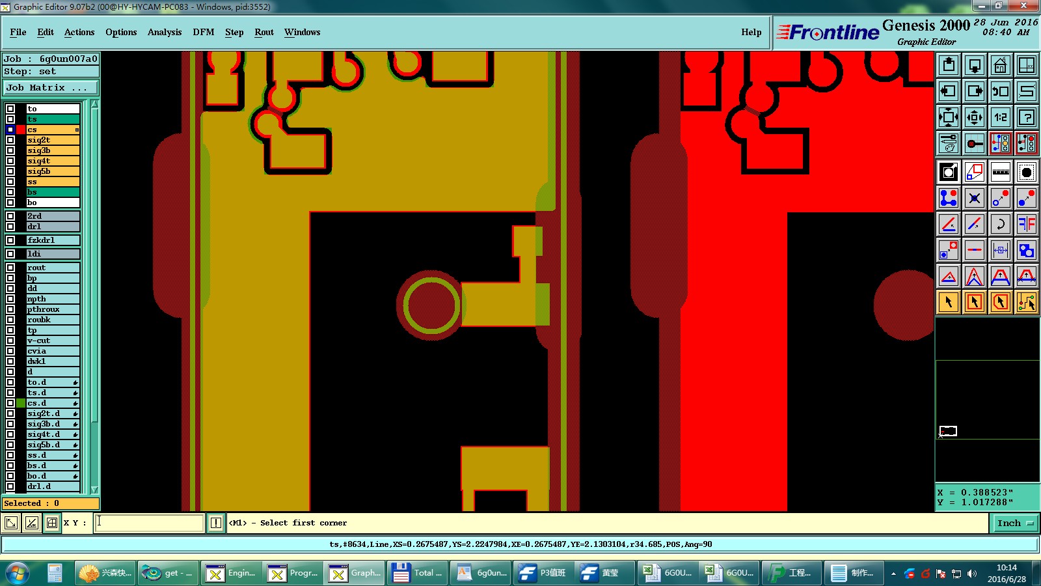Image resolution: width=1041 pixels, height=586 pixels.
Task: Click the first traffic-light layer filter icon
Action: [1001, 143]
